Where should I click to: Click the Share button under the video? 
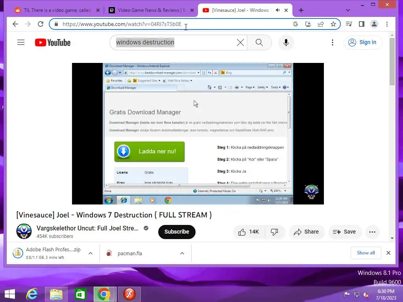pyautogui.click(x=307, y=232)
